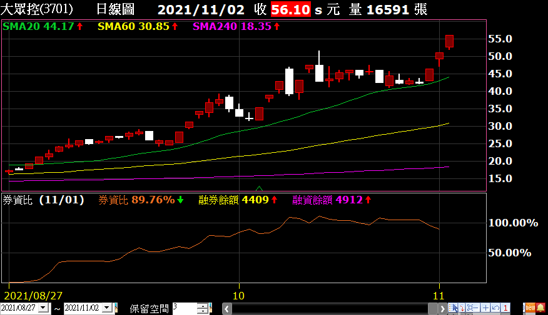Click the 保留空間 input field
The image size is (548, 315).
[x=185, y=308]
